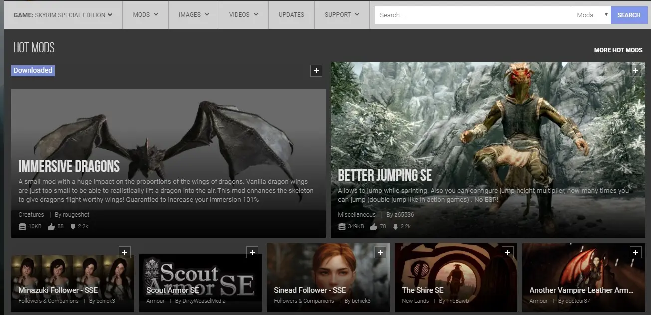Image resolution: width=651 pixels, height=315 pixels.
Task: Open Followers & Companions under Sinead Follower
Action: tap(304, 301)
